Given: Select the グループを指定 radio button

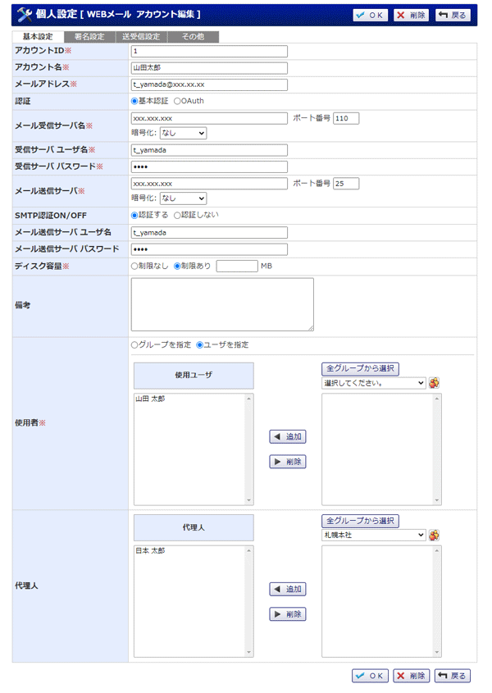Looking at the screenshot, I should [x=134, y=344].
